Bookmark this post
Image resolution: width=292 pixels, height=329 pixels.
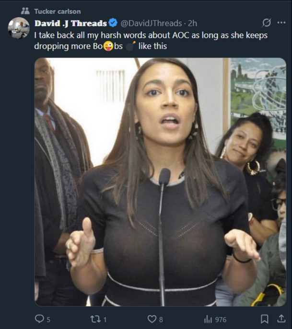(264, 319)
